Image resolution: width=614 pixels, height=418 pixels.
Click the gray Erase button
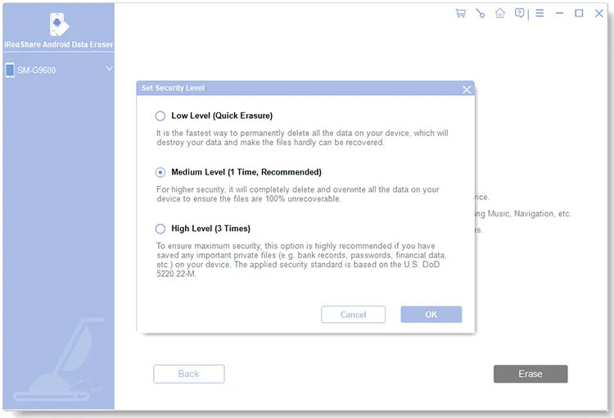pos(530,374)
